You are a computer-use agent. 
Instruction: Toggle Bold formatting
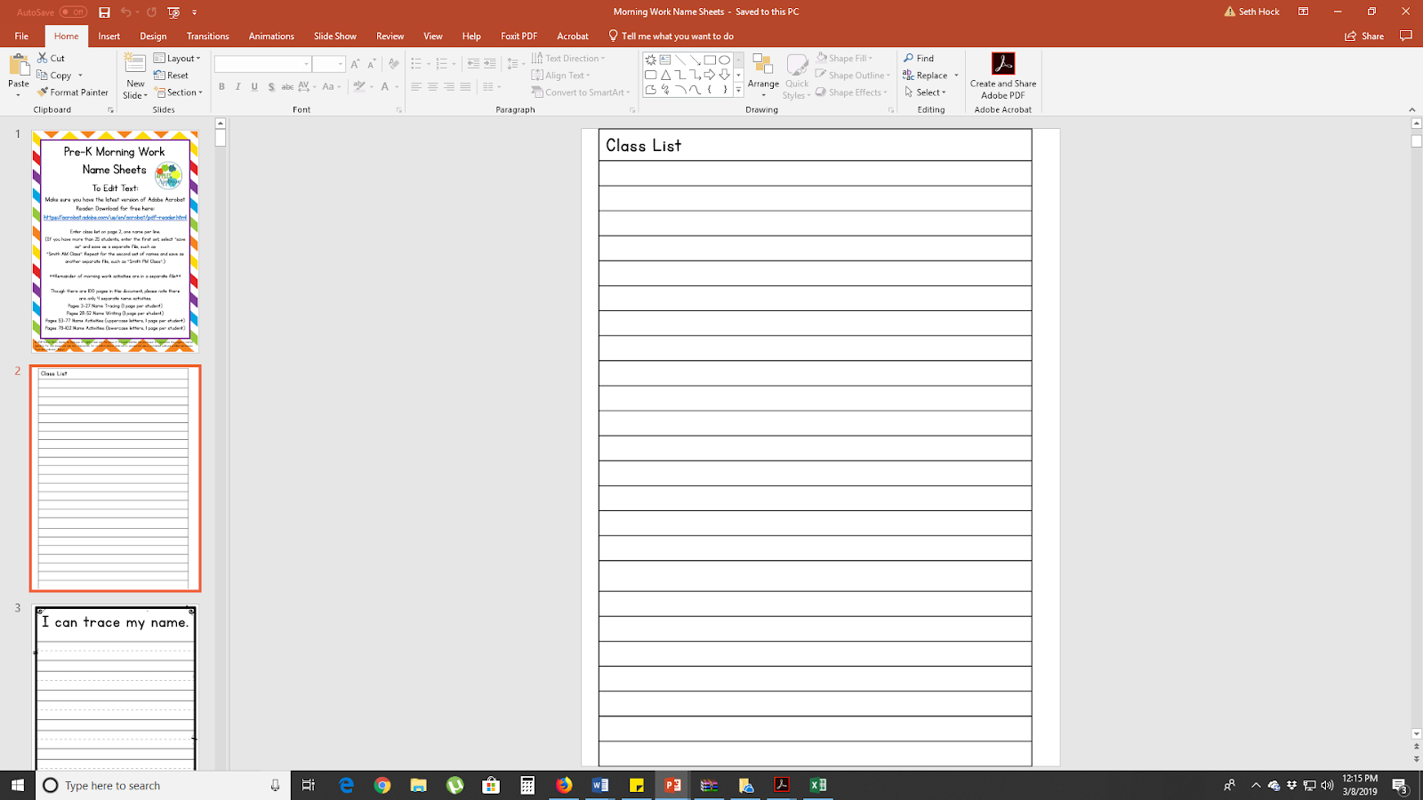221,87
